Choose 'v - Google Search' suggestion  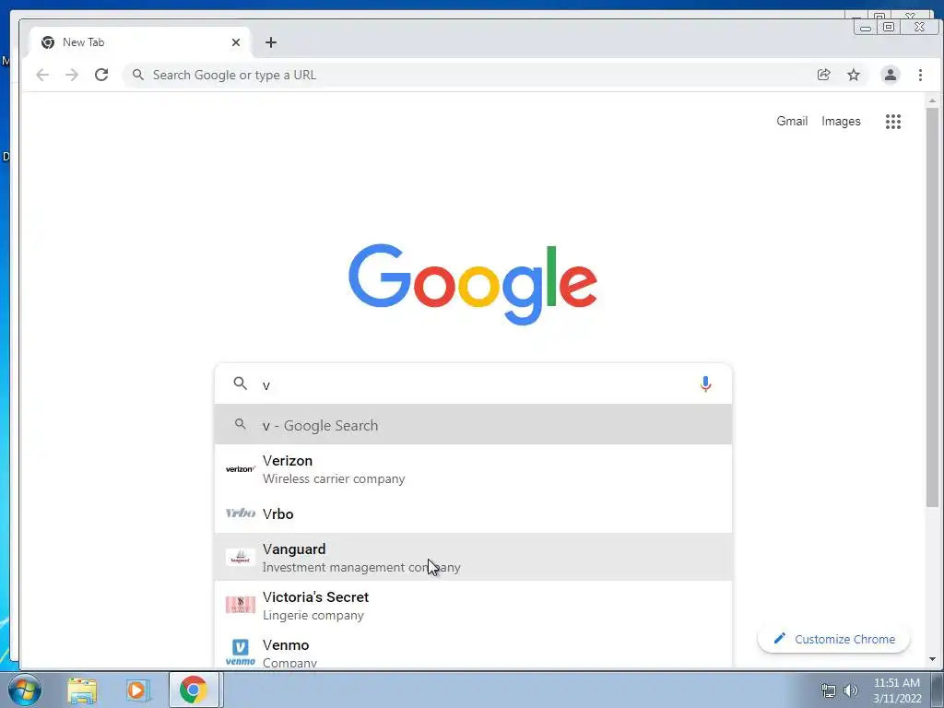coord(473,425)
